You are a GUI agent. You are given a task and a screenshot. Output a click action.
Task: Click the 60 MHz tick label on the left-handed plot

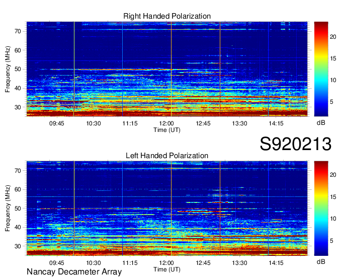click(18, 189)
